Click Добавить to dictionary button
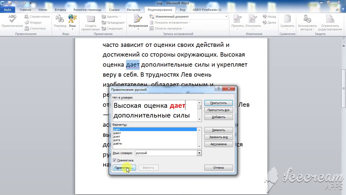Screen dimensions: 346x195 pyautogui.click(x=218, y=117)
